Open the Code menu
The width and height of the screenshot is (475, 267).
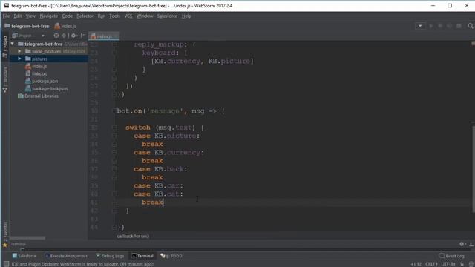pos(68,16)
